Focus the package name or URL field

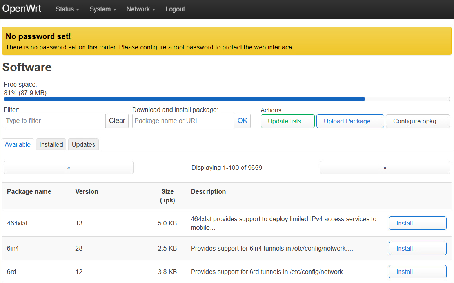tap(183, 121)
